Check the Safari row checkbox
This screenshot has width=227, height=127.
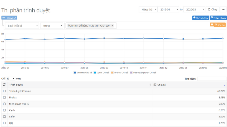(x=5, y=117)
